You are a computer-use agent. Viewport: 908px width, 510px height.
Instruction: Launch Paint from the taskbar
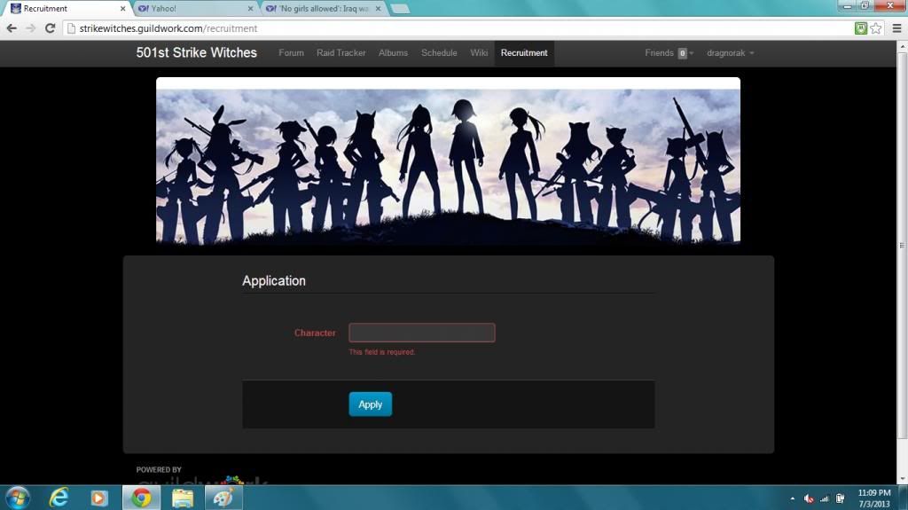tap(223, 498)
